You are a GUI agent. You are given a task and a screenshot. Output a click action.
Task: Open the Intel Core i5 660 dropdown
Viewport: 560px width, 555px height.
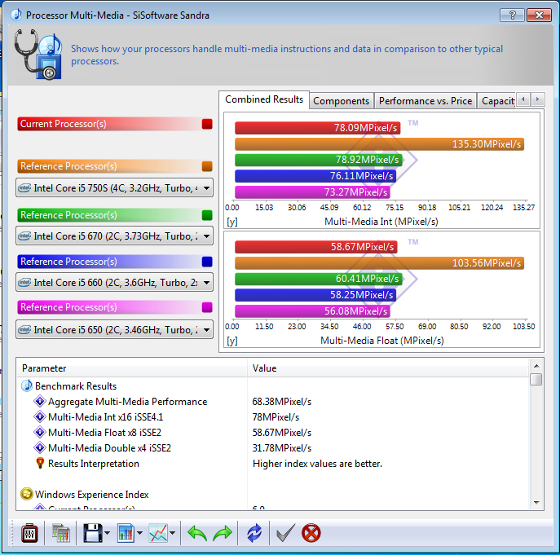pos(114,283)
